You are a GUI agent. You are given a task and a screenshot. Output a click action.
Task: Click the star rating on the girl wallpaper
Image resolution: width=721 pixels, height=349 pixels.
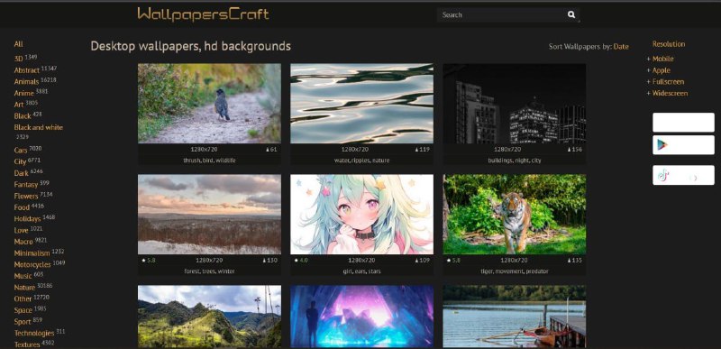coord(301,261)
